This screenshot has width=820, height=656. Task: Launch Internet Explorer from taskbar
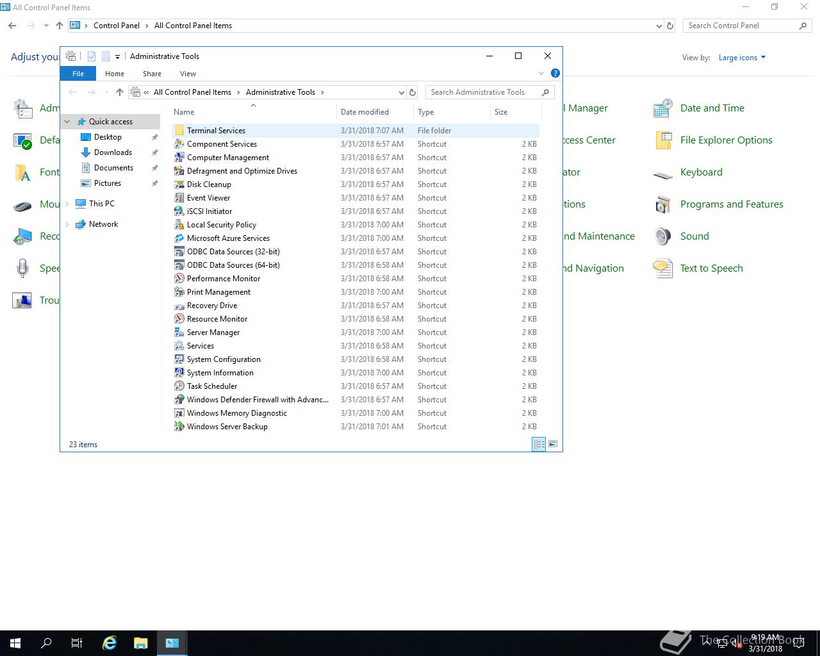(110, 643)
